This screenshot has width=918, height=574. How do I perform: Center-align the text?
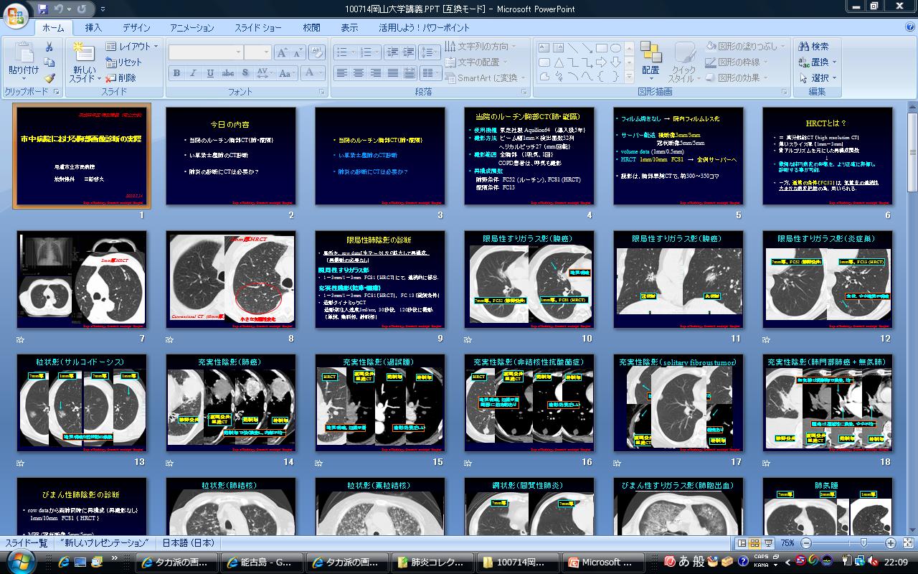pos(359,73)
